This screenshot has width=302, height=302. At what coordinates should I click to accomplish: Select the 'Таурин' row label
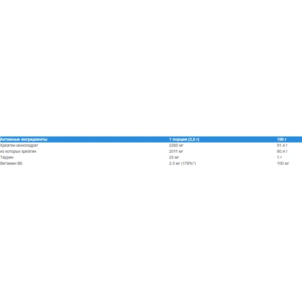[7, 158]
